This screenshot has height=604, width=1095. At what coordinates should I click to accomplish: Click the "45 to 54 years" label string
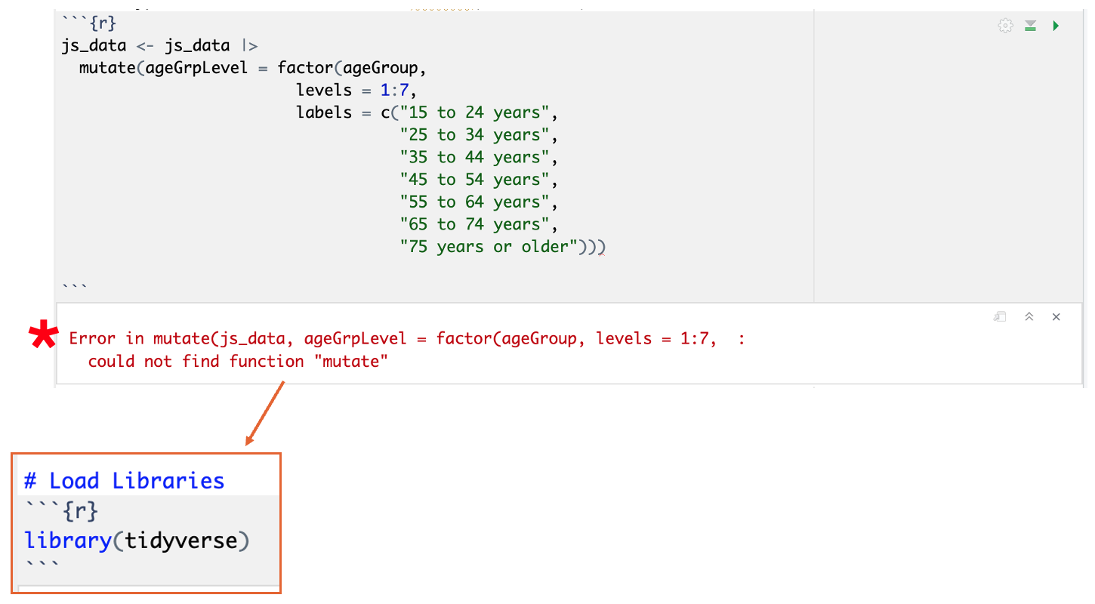click(480, 180)
